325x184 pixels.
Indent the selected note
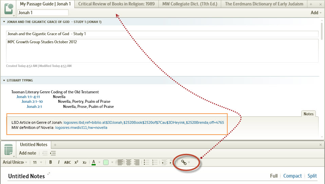tap(53, 153)
